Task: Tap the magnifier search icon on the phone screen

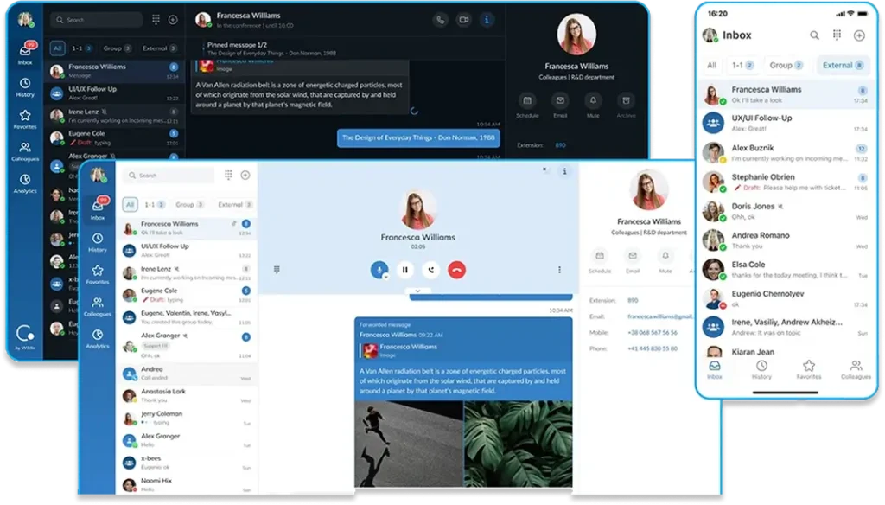Action: coord(814,35)
